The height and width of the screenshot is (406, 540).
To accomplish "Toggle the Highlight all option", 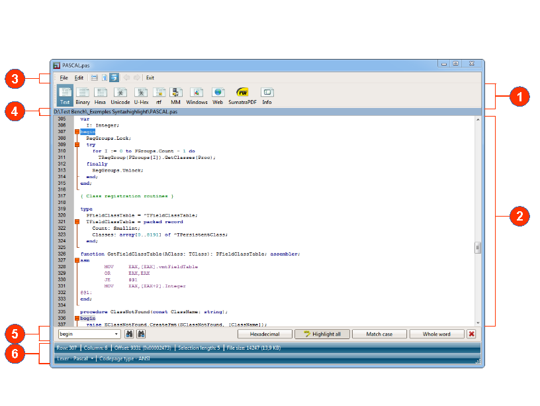I will pos(322,334).
